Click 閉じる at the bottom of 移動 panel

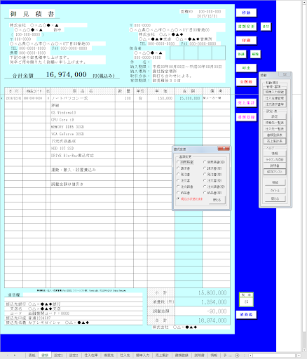275,198
